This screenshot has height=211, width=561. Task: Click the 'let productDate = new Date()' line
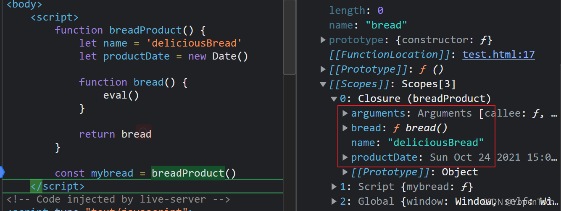[163, 56]
